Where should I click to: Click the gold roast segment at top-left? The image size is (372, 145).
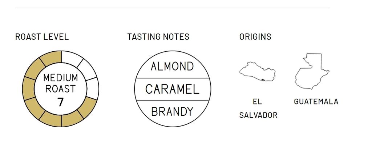tap(49, 58)
